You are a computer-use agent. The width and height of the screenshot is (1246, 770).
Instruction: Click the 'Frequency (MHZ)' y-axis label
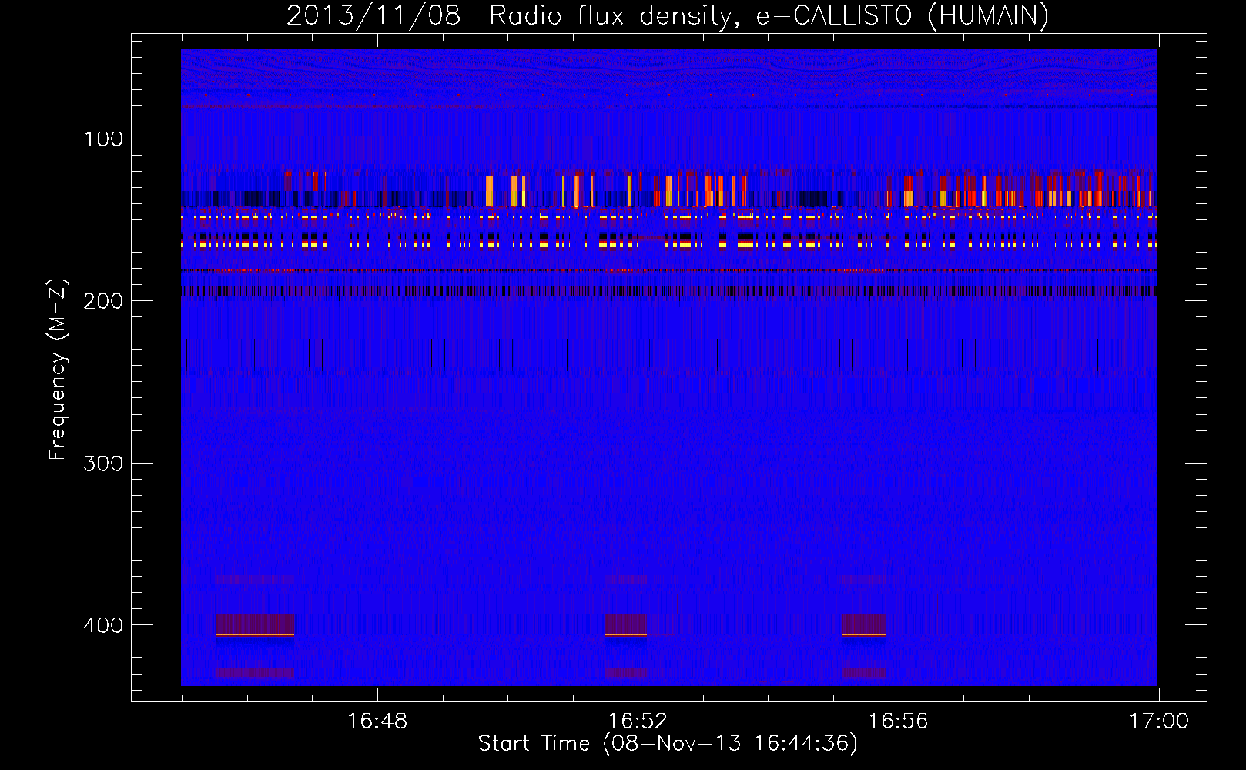tap(58, 369)
